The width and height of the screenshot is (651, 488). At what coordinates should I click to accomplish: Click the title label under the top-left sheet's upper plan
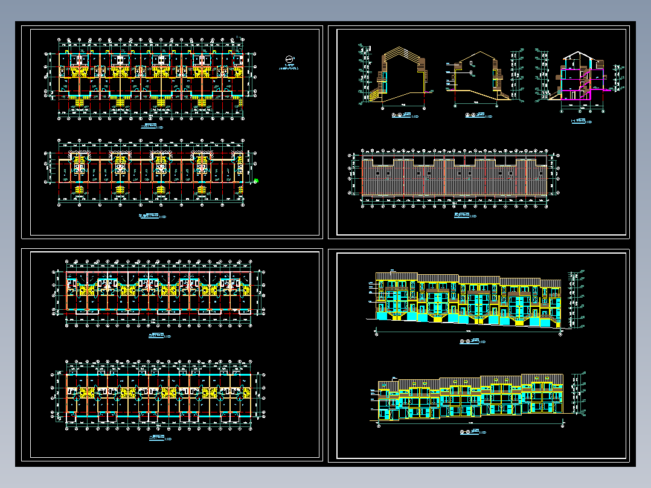(x=152, y=126)
